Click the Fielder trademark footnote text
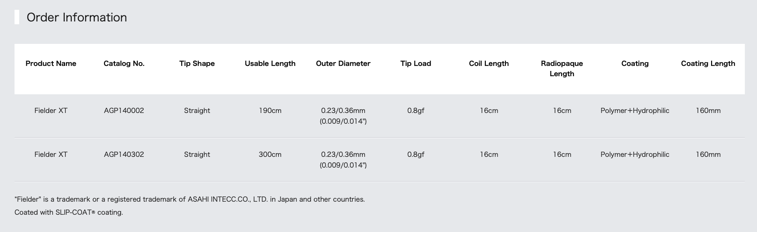 [189, 199]
